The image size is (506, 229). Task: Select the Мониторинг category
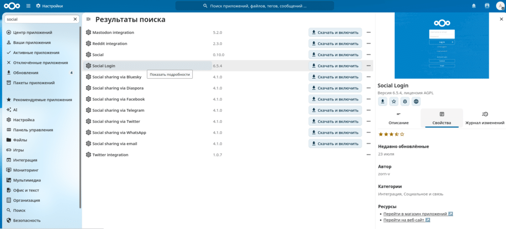pos(41,170)
